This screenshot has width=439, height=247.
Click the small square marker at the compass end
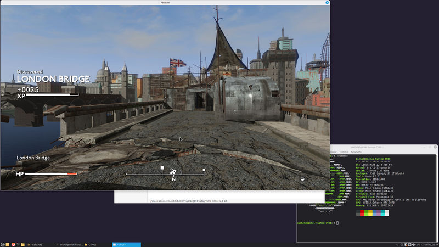[204, 170]
